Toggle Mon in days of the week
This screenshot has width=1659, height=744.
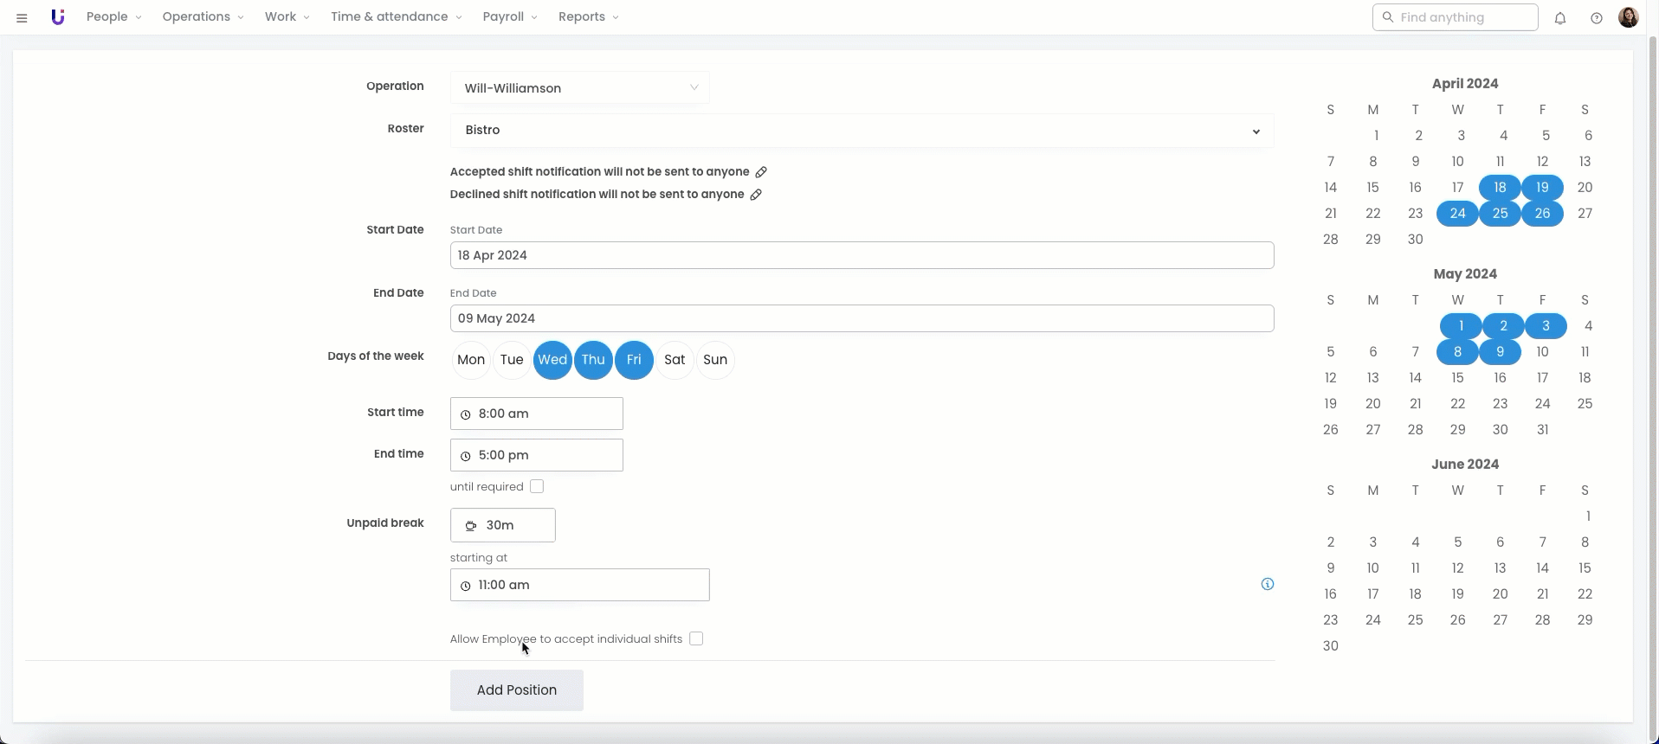tap(471, 360)
